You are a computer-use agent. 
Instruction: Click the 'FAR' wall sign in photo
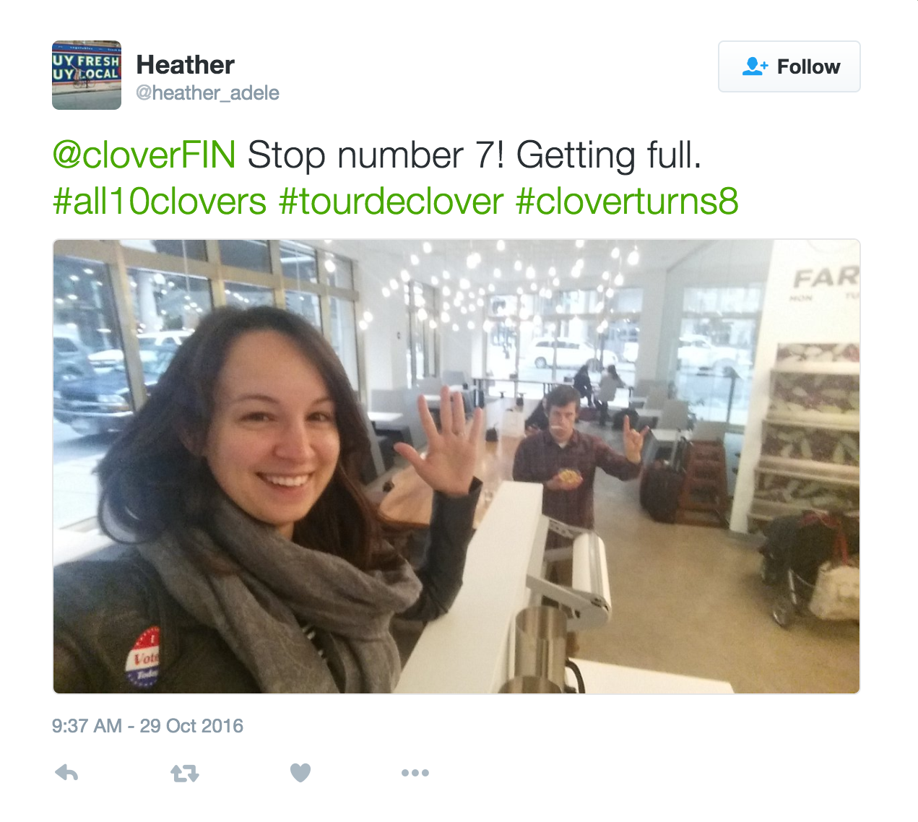pyautogui.click(x=826, y=278)
